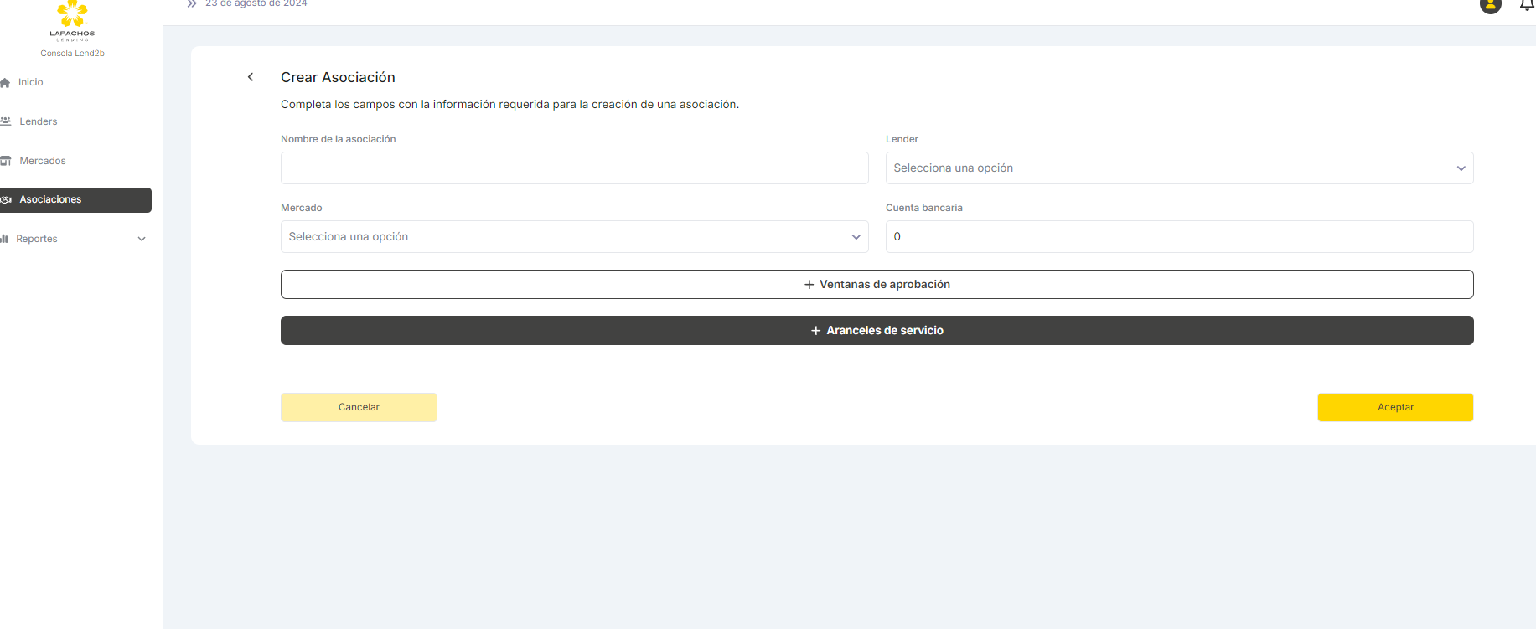
Task: Navigate to the Mercados sidebar section
Action: click(43, 161)
